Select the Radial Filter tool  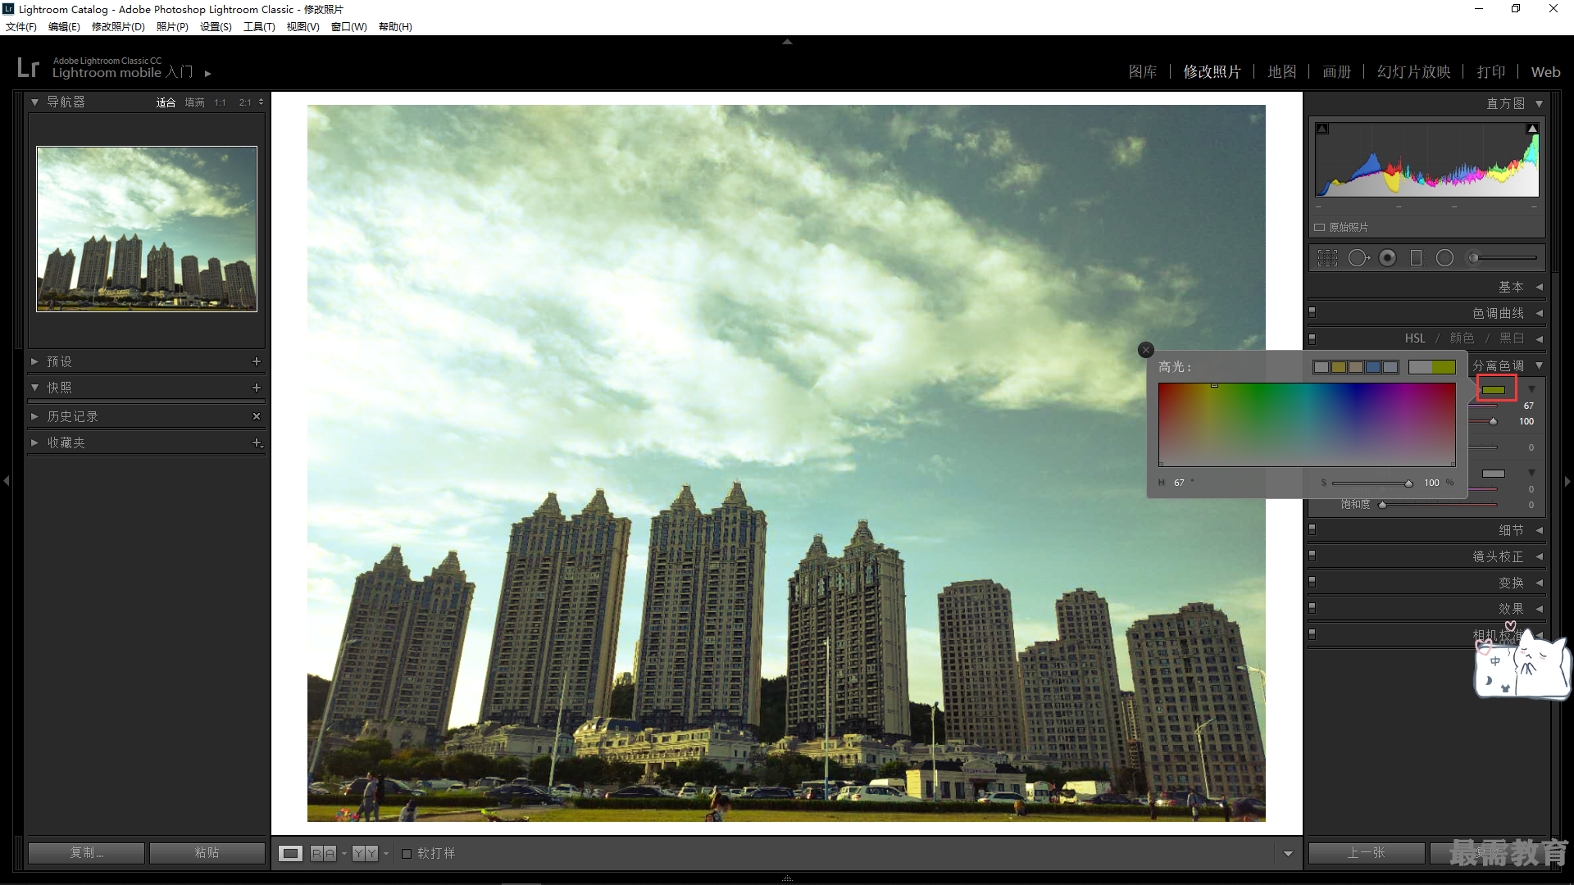click(x=1444, y=258)
